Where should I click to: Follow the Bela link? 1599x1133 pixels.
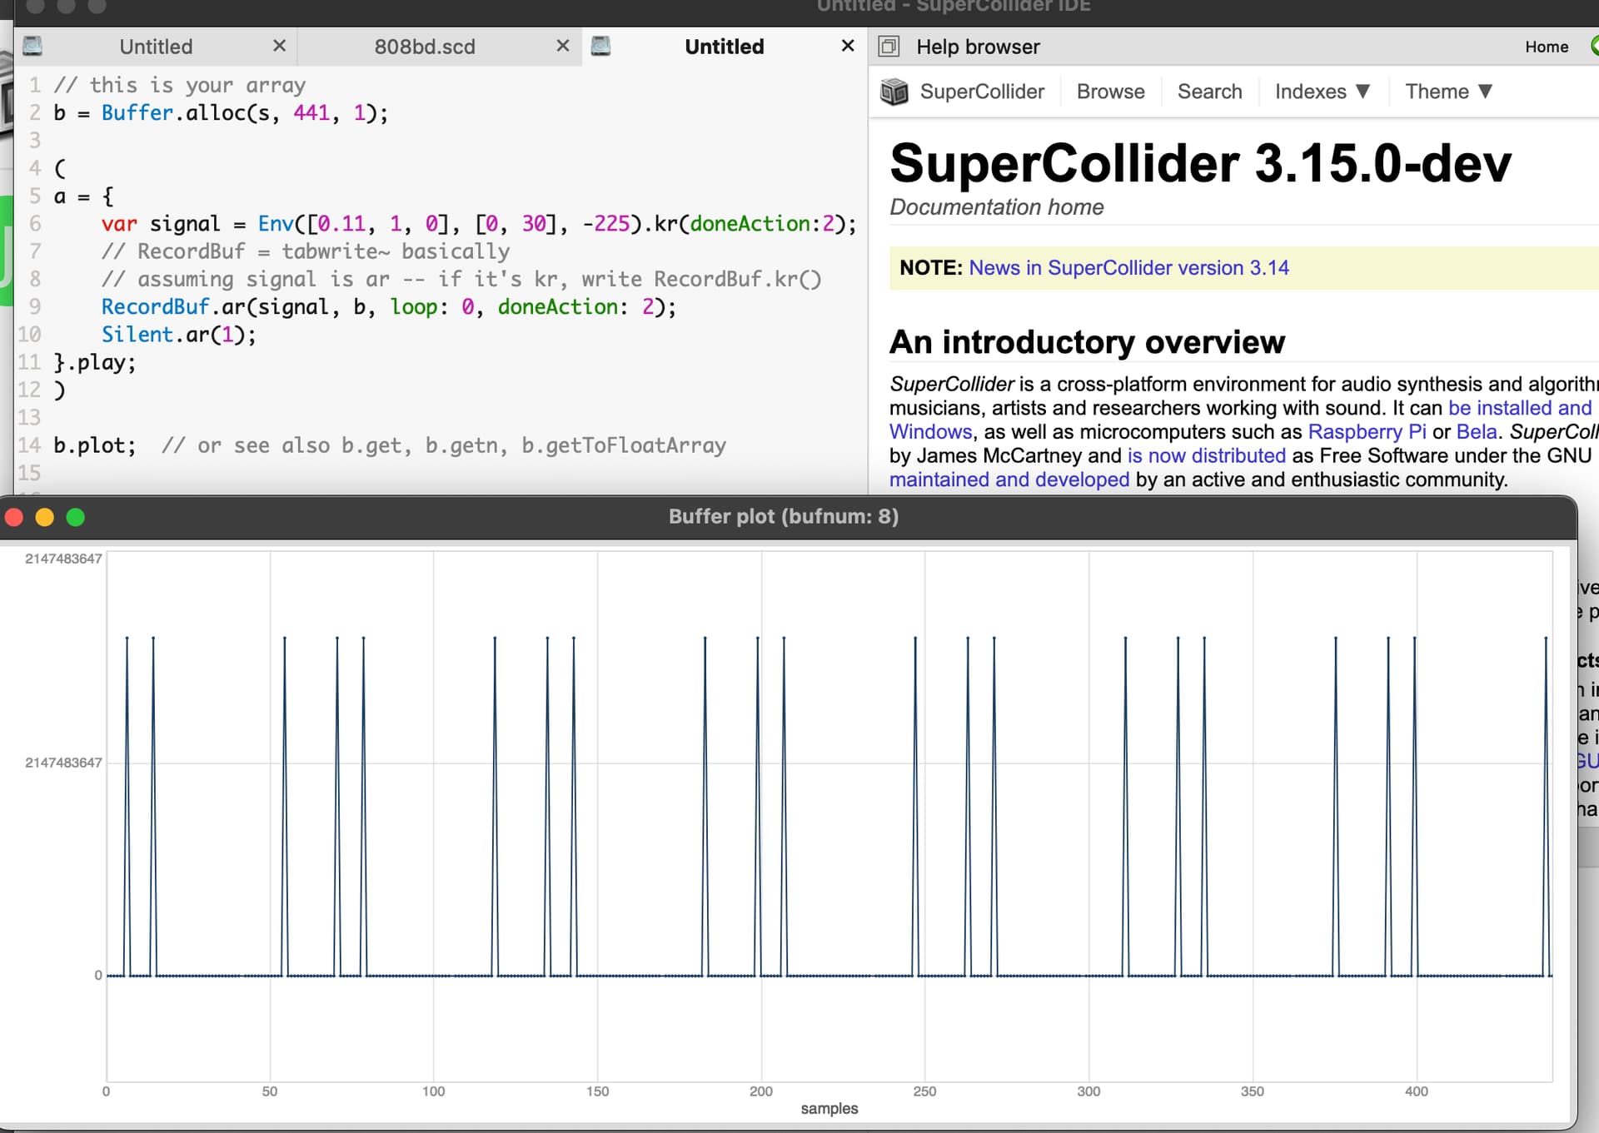[x=1477, y=432]
